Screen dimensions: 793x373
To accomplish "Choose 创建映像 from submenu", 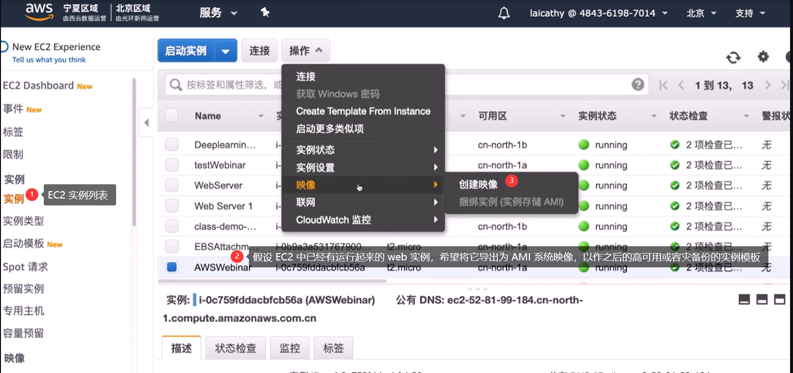I will coord(478,184).
